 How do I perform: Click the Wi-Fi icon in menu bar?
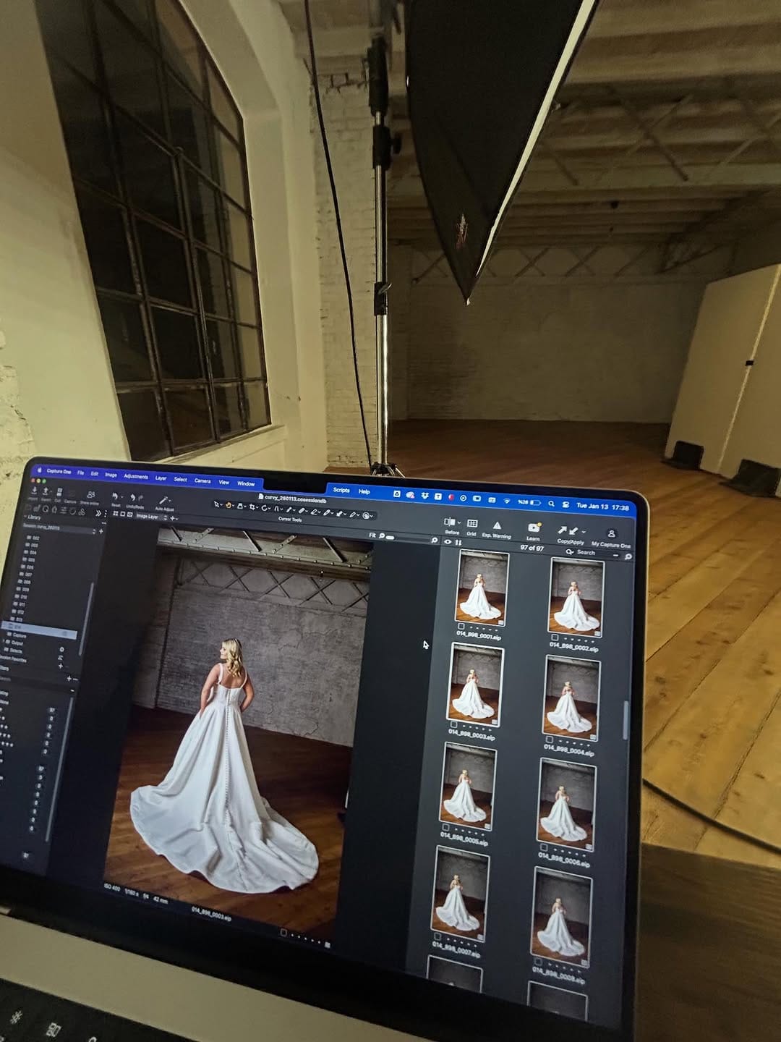tap(507, 501)
